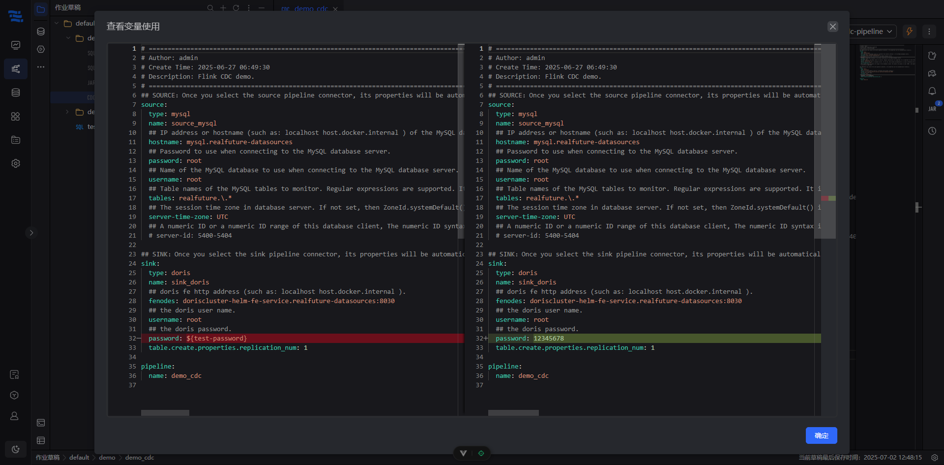The image size is (944, 465).
Task: Click left pane horizontal scrollbar thumb
Action: click(x=165, y=413)
